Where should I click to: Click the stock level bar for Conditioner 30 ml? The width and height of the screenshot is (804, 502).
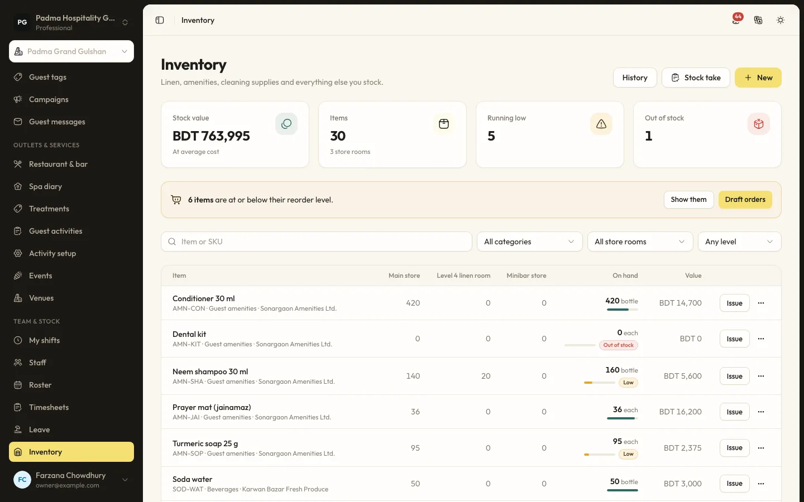pyautogui.click(x=622, y=310)
